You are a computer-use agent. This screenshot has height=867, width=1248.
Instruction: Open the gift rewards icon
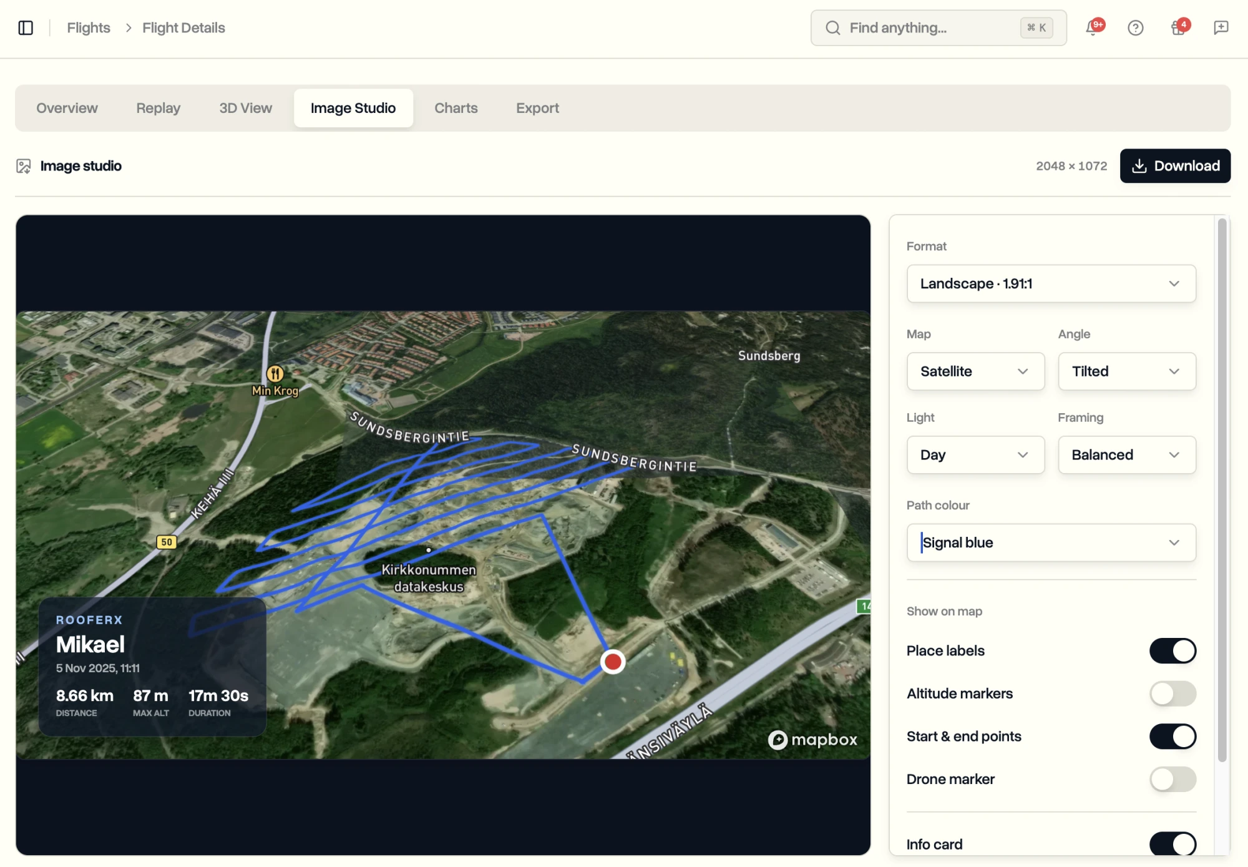(1178, 27)
